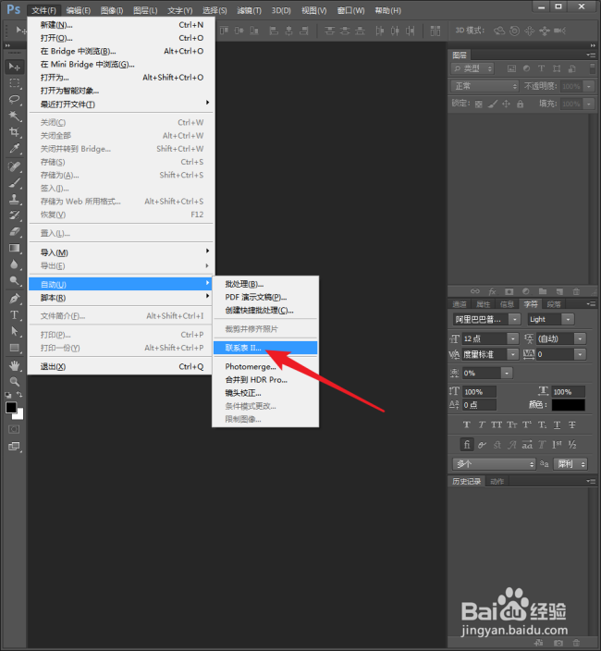601x651 pixels.
Task: Click the black foreground color swatch
Action: (11, 407)
